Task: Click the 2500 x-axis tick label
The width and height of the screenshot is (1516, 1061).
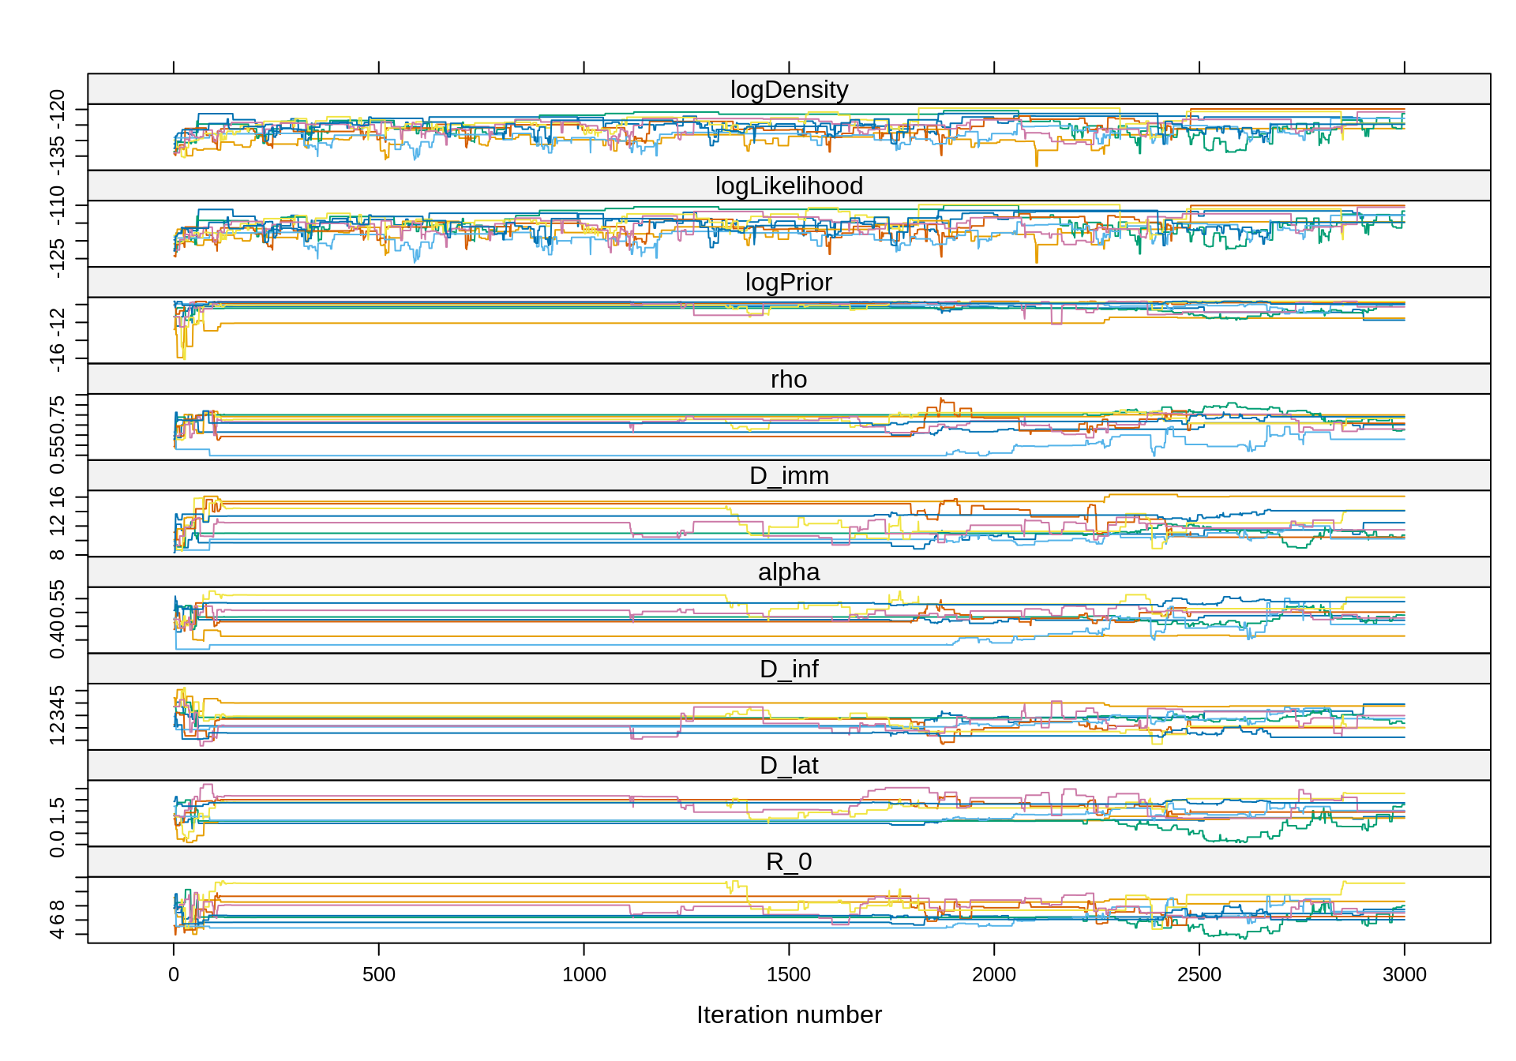Action: tap(1199, 975)
